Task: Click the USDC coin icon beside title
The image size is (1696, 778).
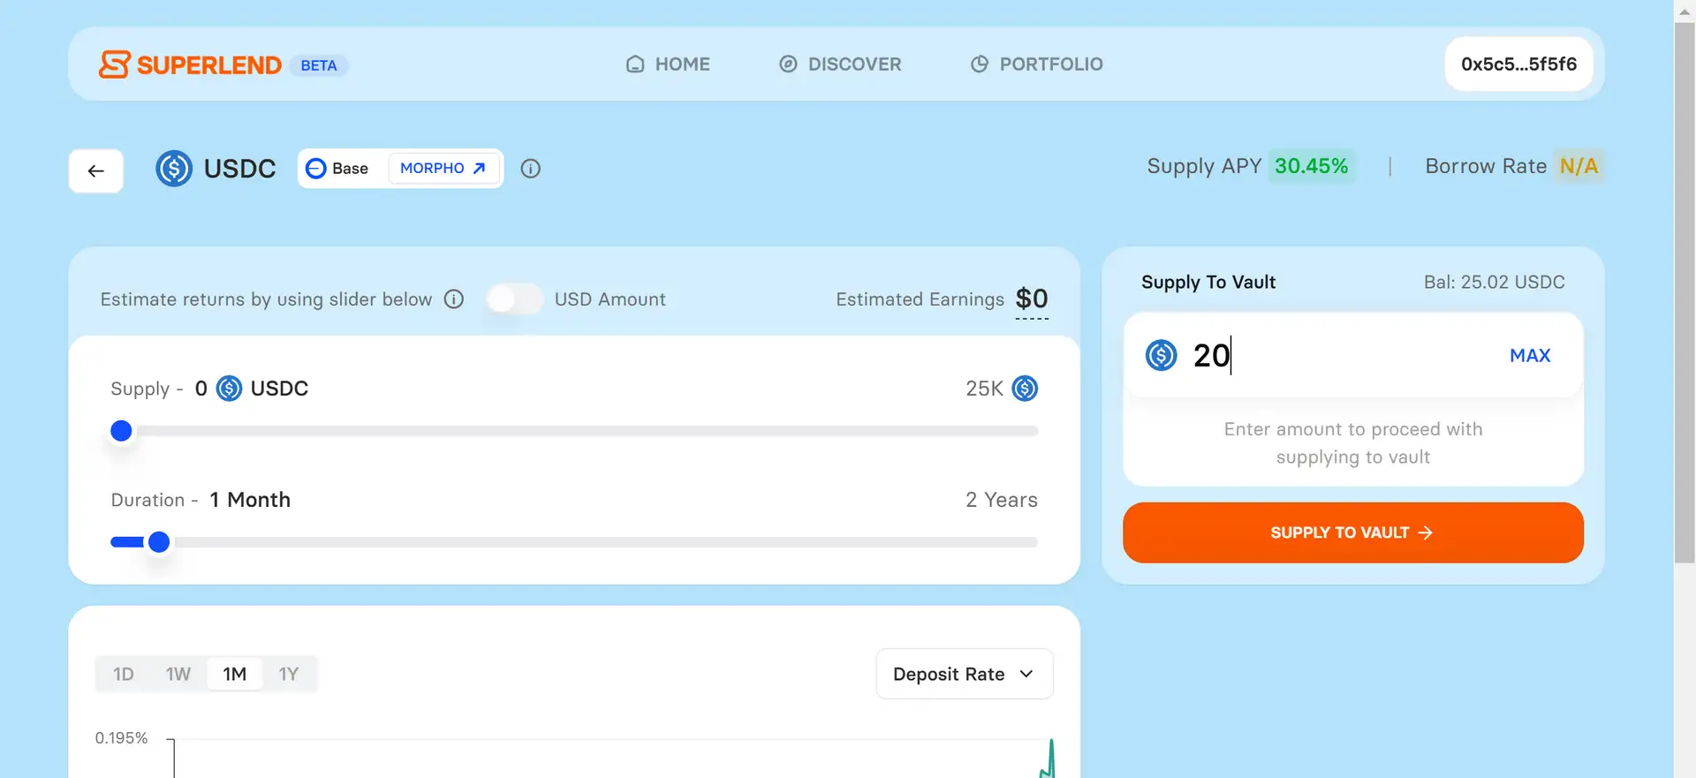Action: point(174,169)
